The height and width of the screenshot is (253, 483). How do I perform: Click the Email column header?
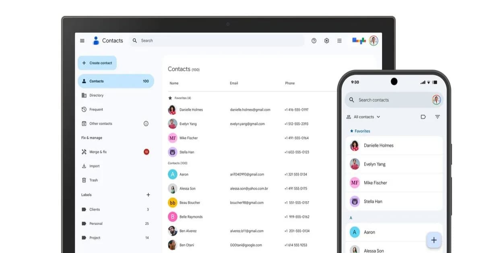[234, 83]
